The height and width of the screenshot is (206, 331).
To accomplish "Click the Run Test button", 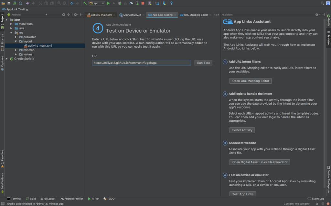I will tap(203, 63).
